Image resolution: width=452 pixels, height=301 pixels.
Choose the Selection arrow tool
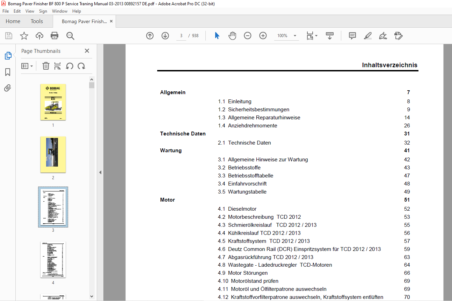pos(217,36)
